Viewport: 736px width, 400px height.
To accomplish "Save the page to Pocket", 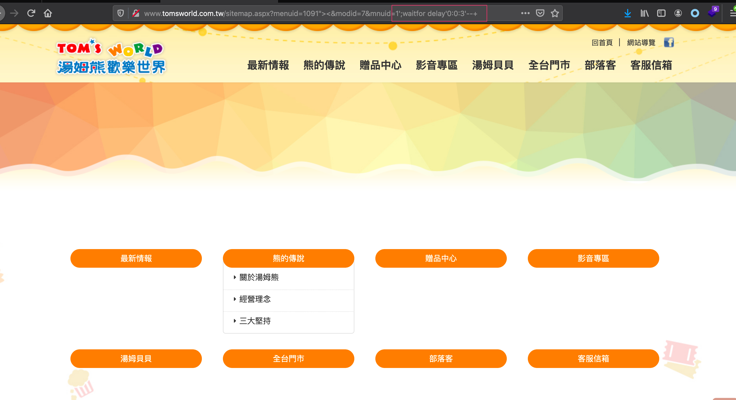I will (x=540, y=13).
